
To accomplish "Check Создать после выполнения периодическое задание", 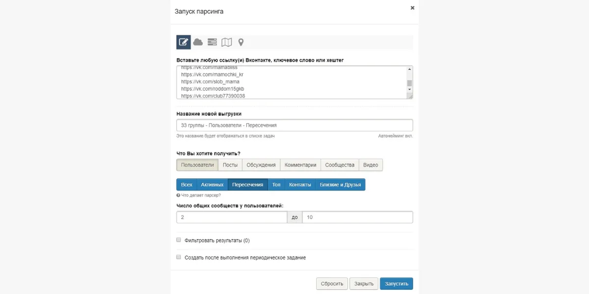I will pyautogui.click(x=179, y=257).
